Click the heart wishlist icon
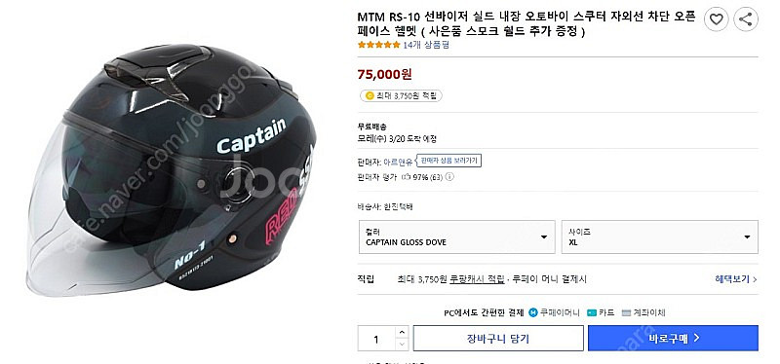The width and height of the screenshot is (780, 364). click(x=716, y=19)
